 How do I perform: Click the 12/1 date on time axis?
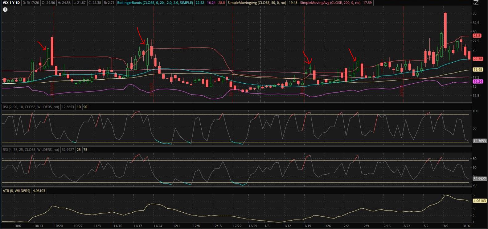[177, 226]
